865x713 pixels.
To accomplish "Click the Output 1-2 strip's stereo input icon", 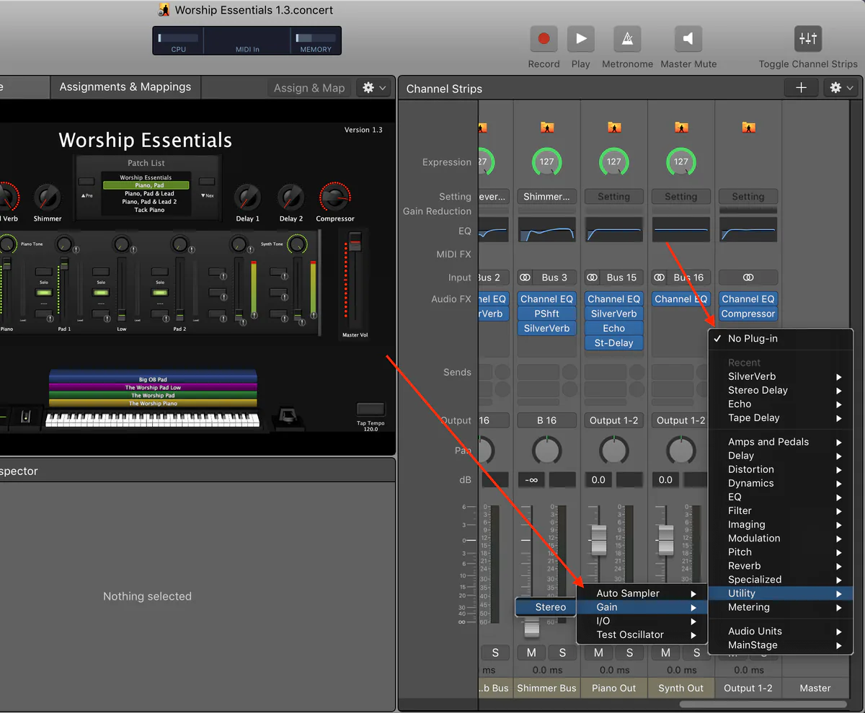I will [748, 278].
